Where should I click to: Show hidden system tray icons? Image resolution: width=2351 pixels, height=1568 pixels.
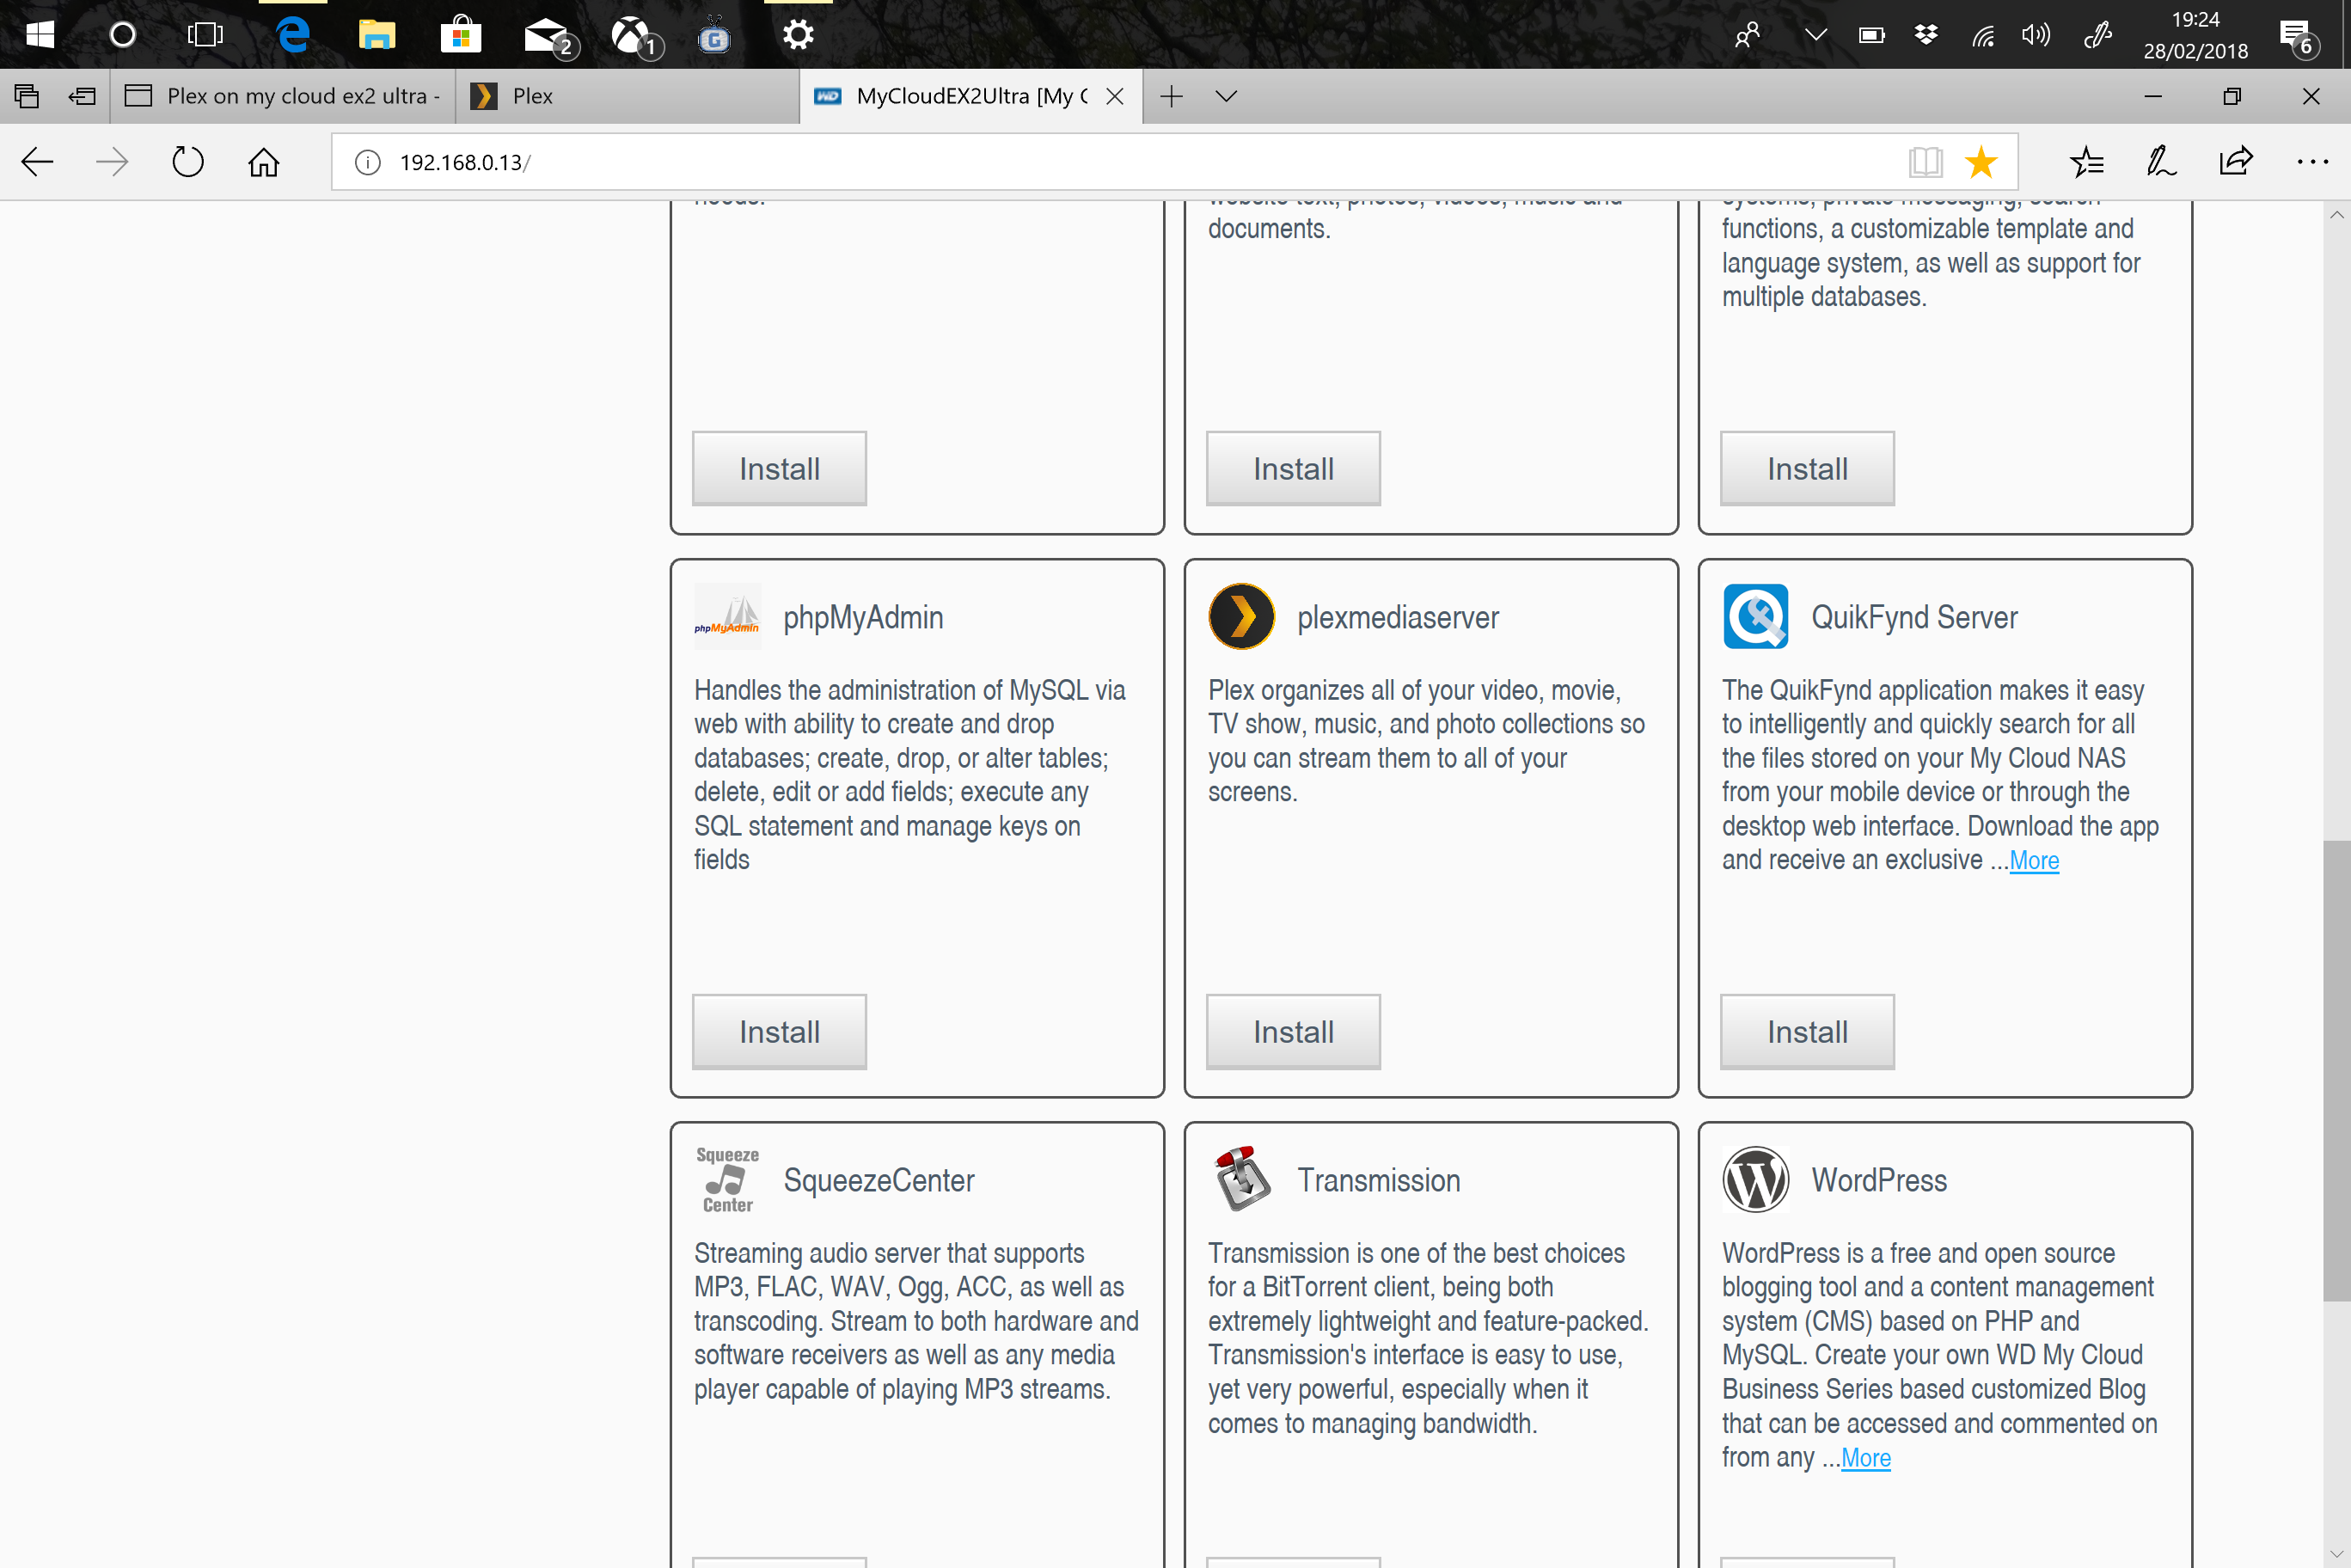(1816, 35)
